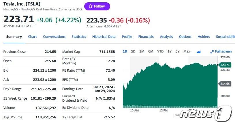Click the star Follow button
Screen dimensions: 235x125
pos(97,6)
